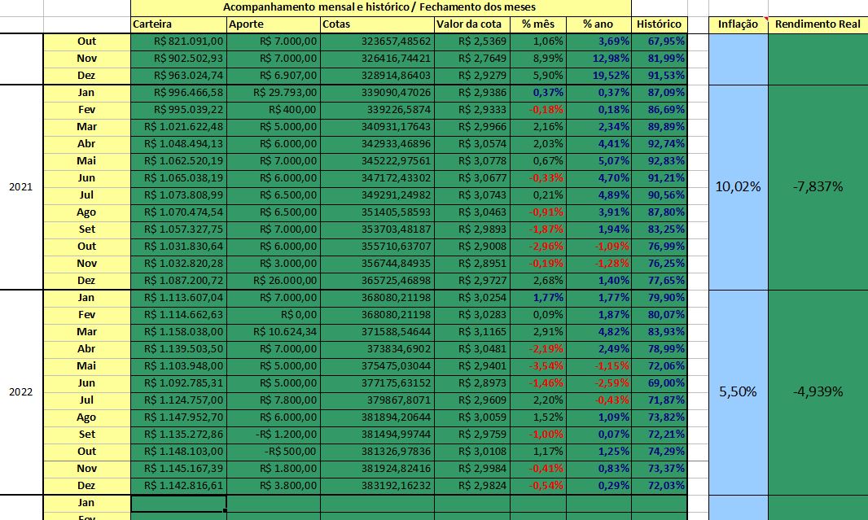Select the R$ 2,9401 share value

click(x=472, y=366)
